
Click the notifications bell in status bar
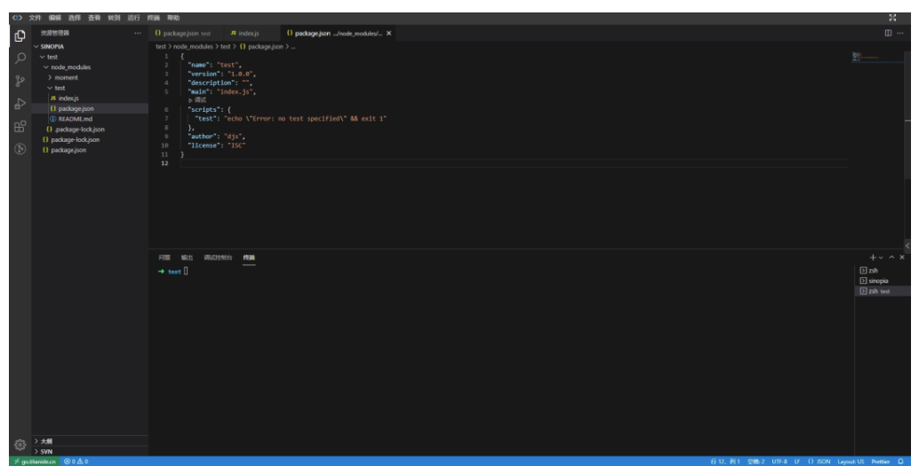[900, 462]
